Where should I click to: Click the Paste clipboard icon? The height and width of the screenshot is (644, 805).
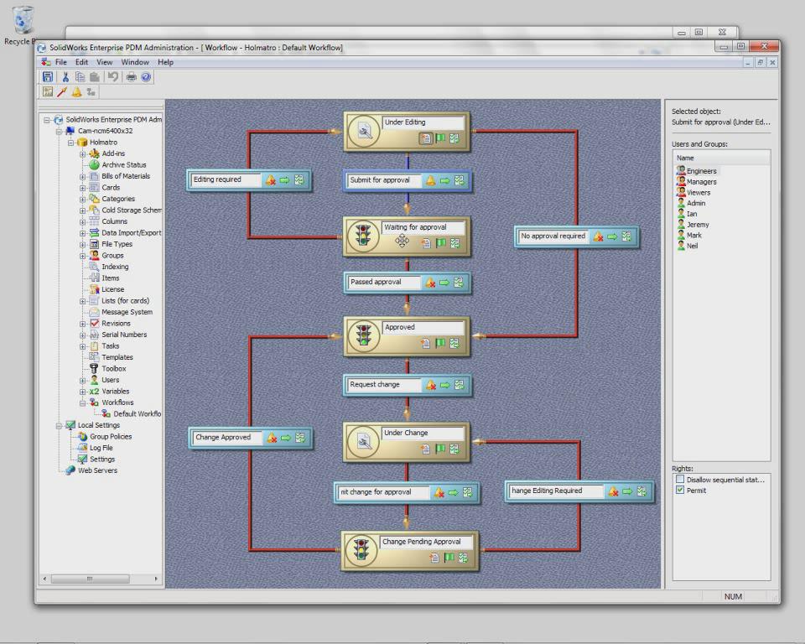click(x=95, y=77)
